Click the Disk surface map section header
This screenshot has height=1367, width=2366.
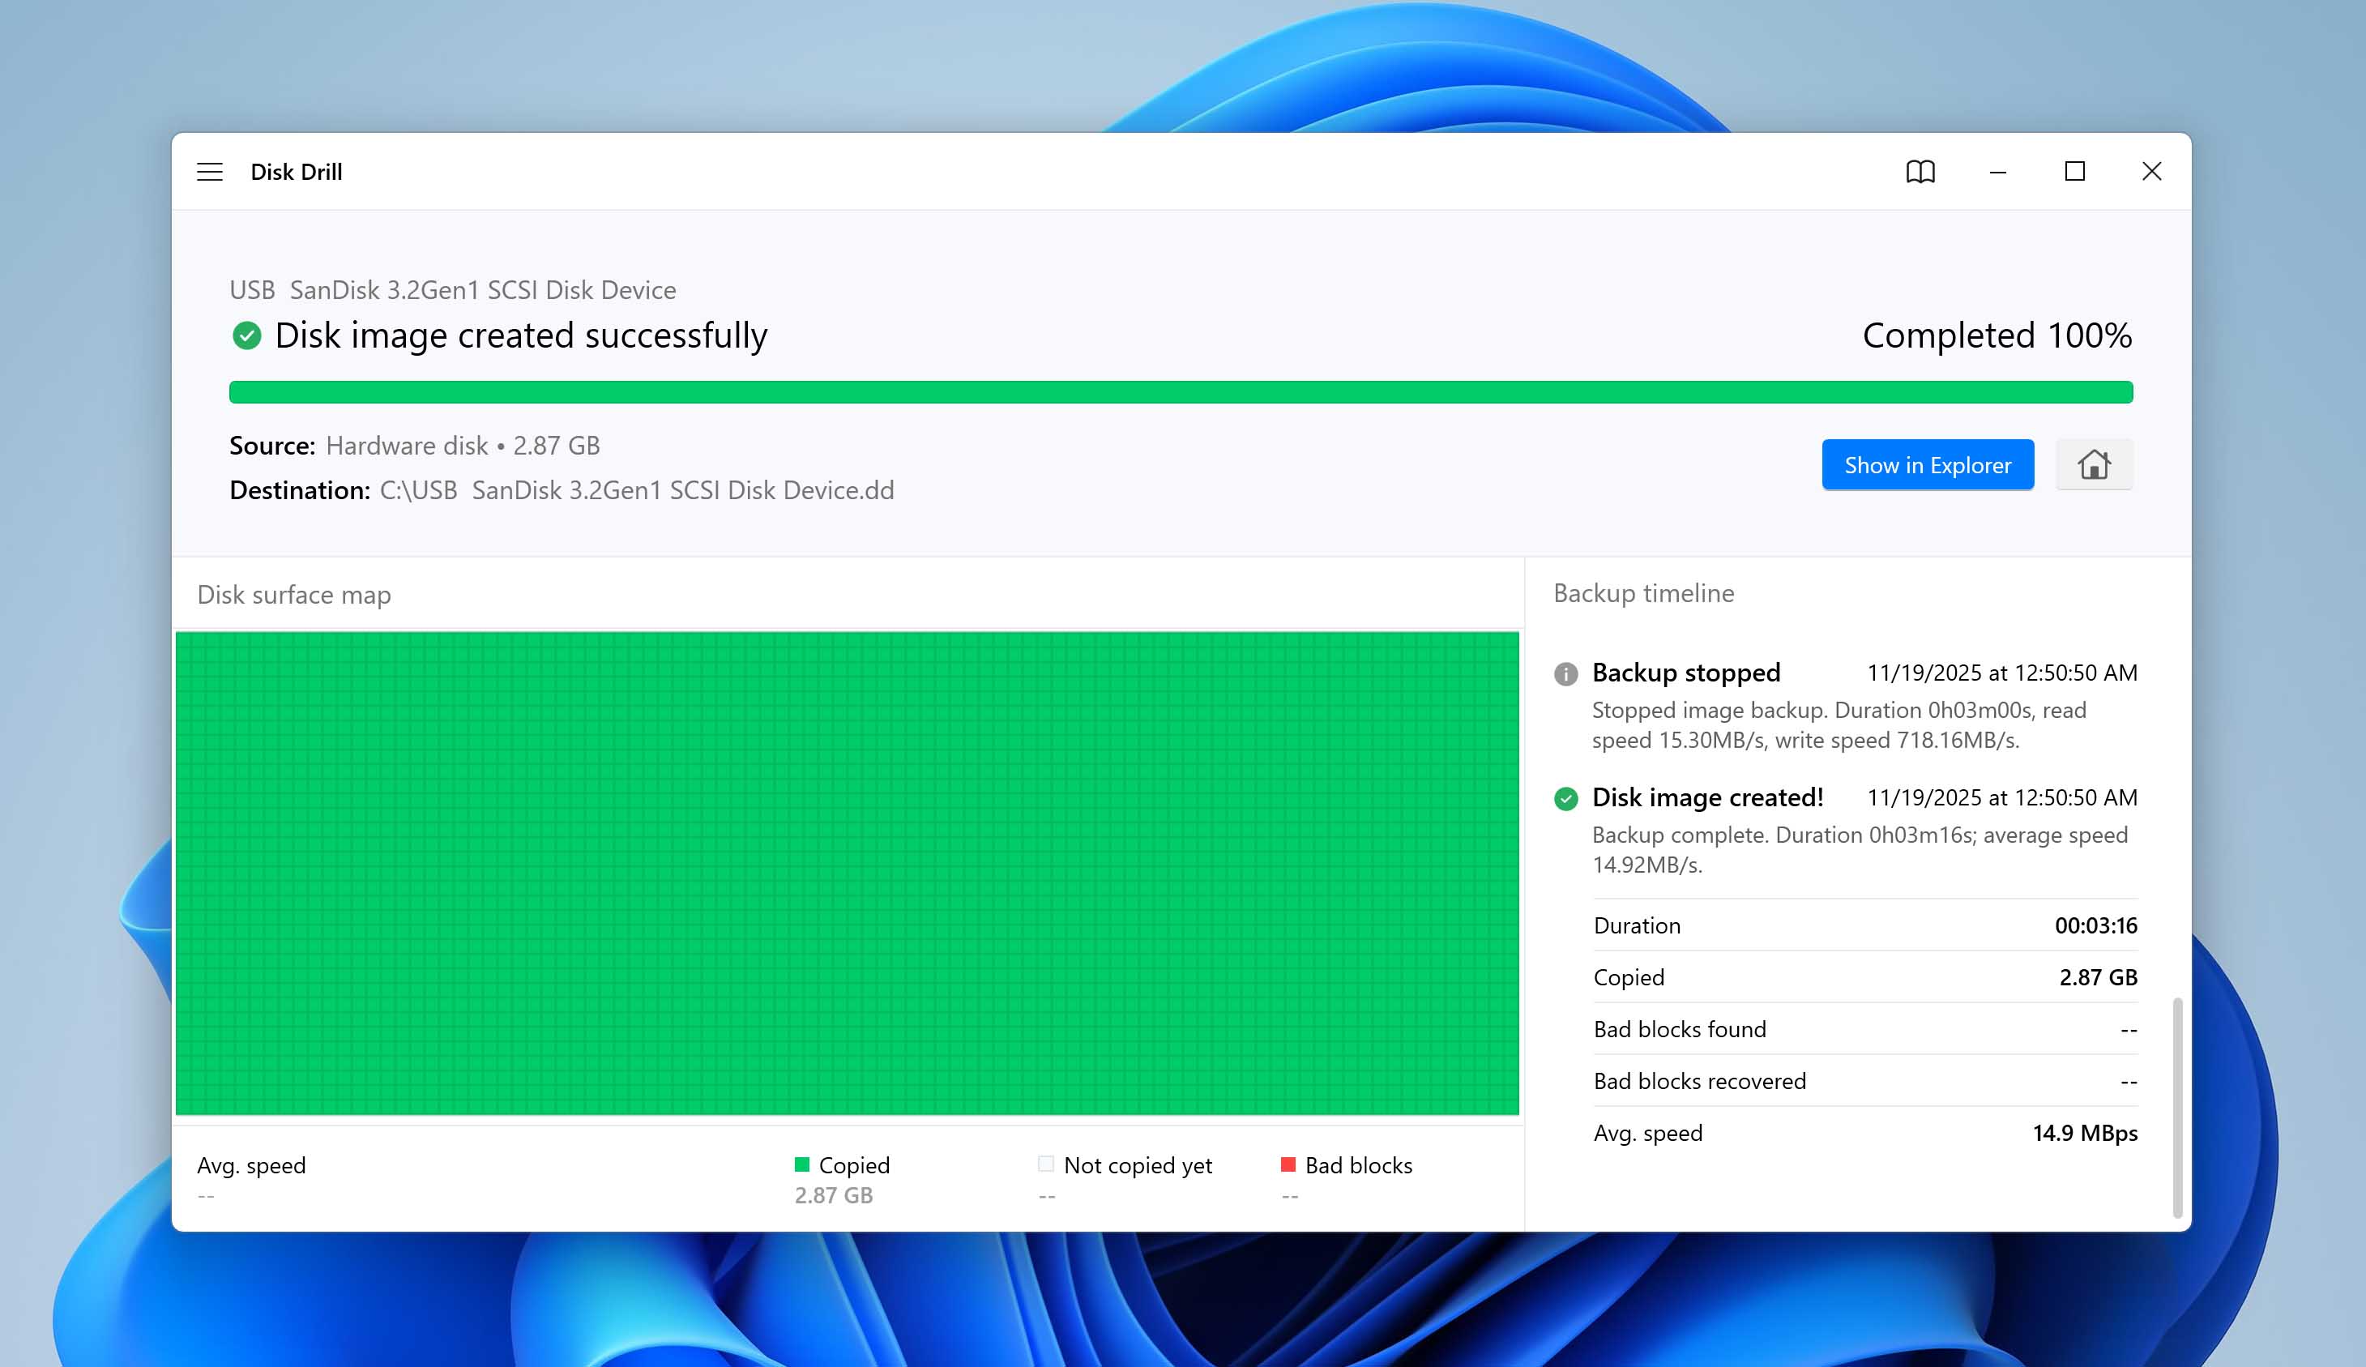[294, 594]
